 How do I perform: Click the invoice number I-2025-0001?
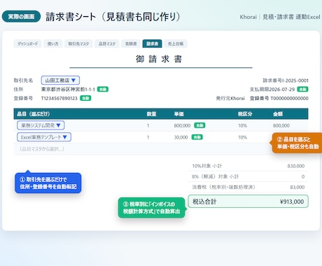coord(295,80)
